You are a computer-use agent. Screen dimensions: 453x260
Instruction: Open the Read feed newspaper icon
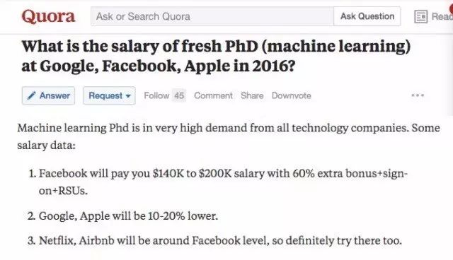(420, 16)
